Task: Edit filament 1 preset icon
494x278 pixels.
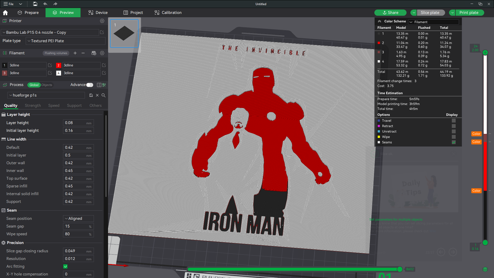Action: coord(50,65)
